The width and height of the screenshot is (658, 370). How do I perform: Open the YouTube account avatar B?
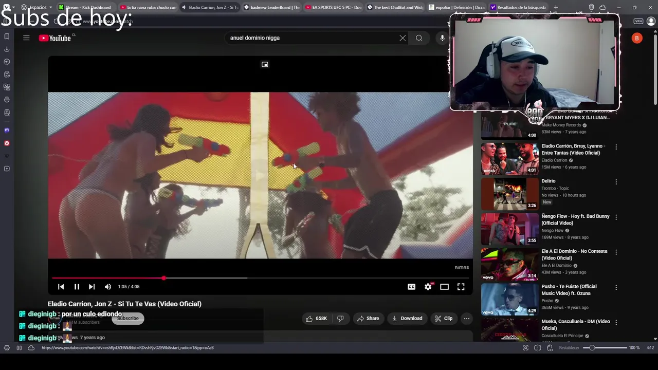637,38
